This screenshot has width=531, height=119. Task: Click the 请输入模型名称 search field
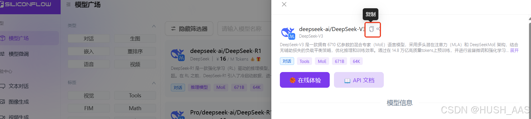(244, 28)
